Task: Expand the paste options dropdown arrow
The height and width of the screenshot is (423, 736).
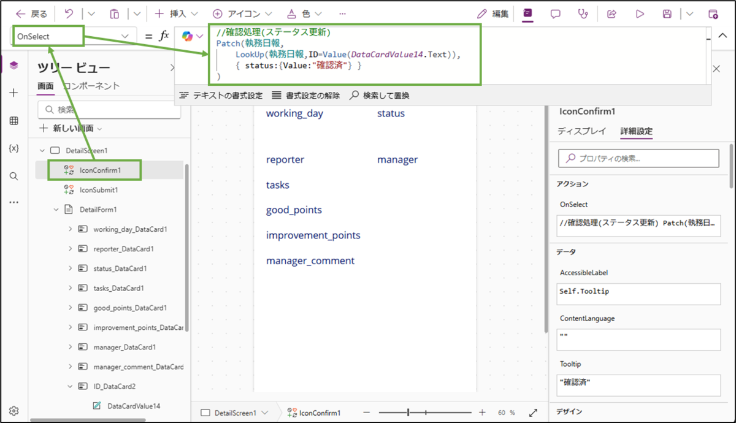Action: [137, 13]
